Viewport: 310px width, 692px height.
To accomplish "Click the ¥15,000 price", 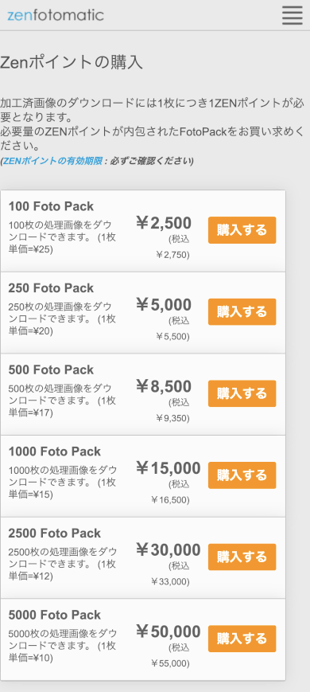I will tap(169, 468).
